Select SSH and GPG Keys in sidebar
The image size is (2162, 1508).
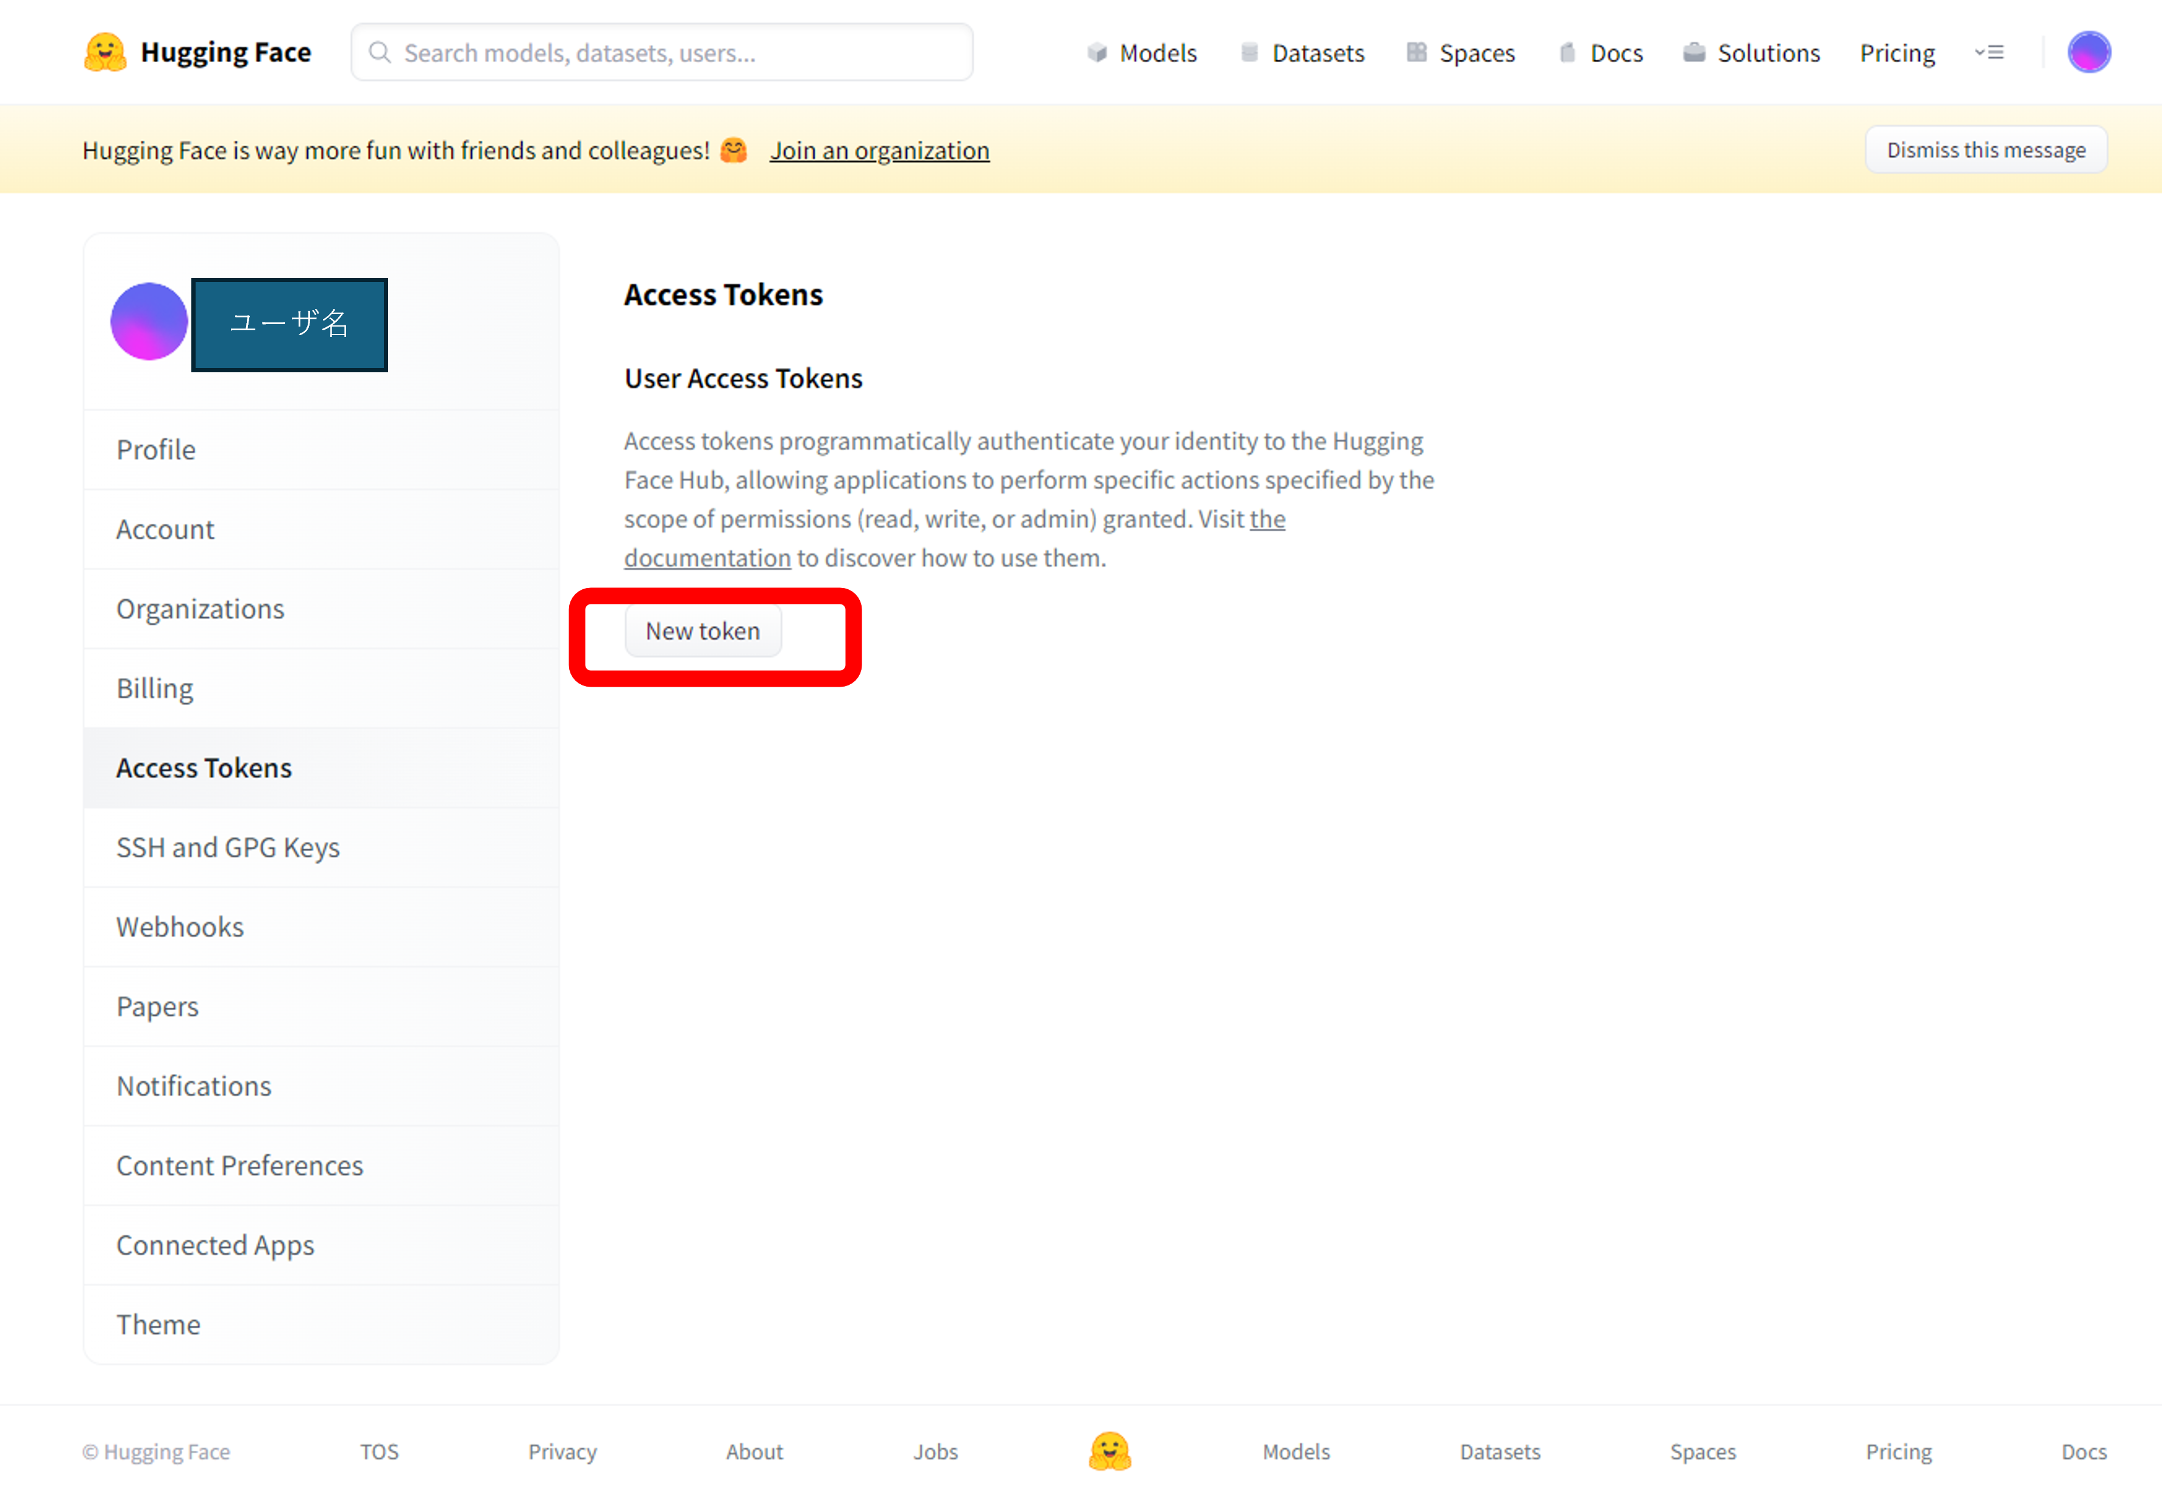click(228, 847)
